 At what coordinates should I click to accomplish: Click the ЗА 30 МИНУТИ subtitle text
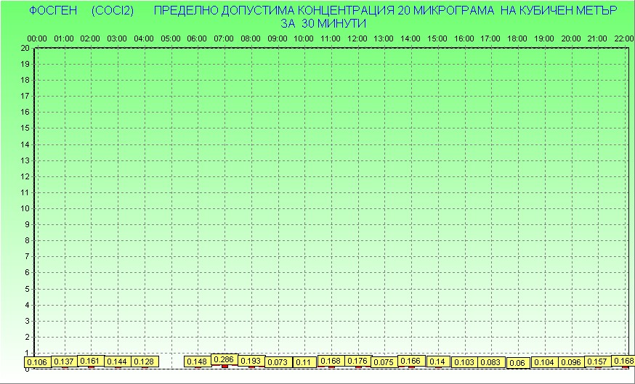(323, 23)
